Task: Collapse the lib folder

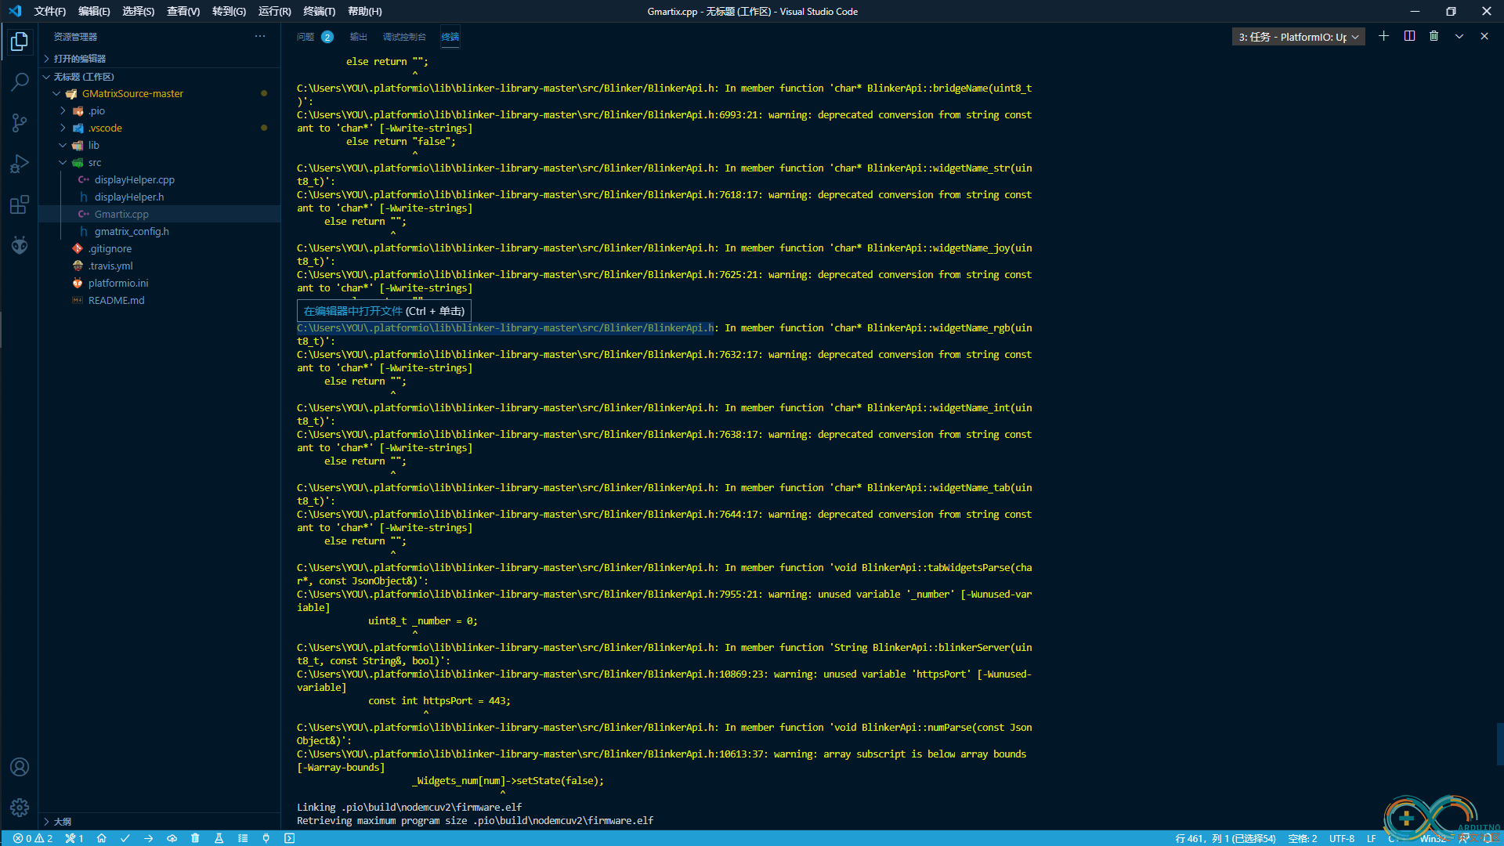Action: click(160, 145)
